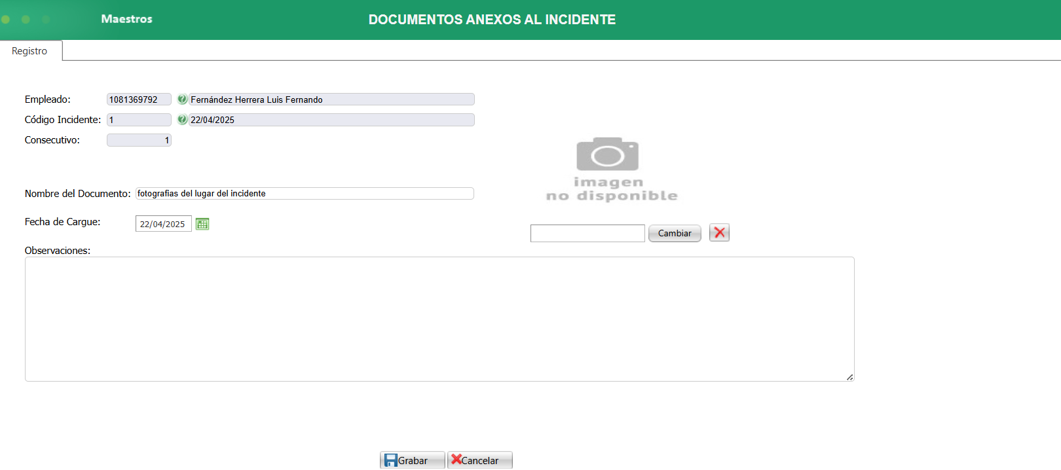Screen dimensions: 1061x470
Task: Click the Nombre del Documento field
Action: point(305,194)
